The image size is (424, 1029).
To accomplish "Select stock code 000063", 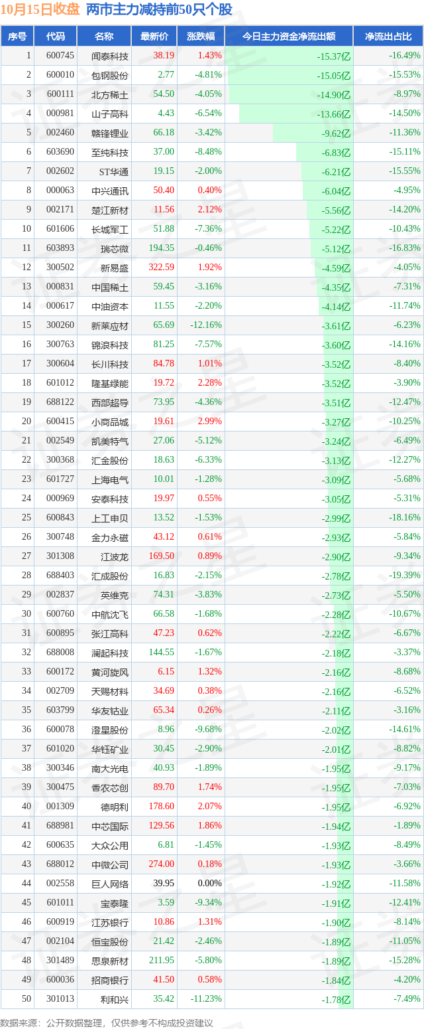I will pyautogui.click(x=60, y=191).
